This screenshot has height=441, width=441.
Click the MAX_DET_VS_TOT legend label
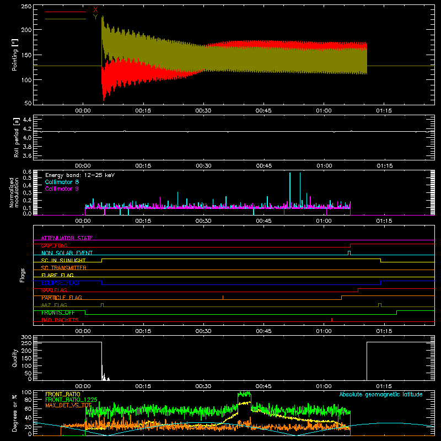point(68,405)
